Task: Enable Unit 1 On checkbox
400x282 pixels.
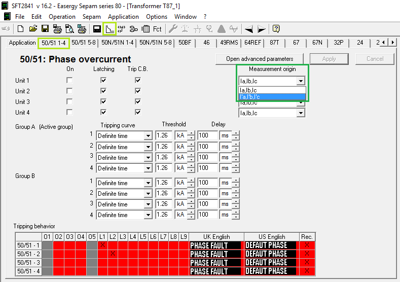Action: (x=69, y=80)
